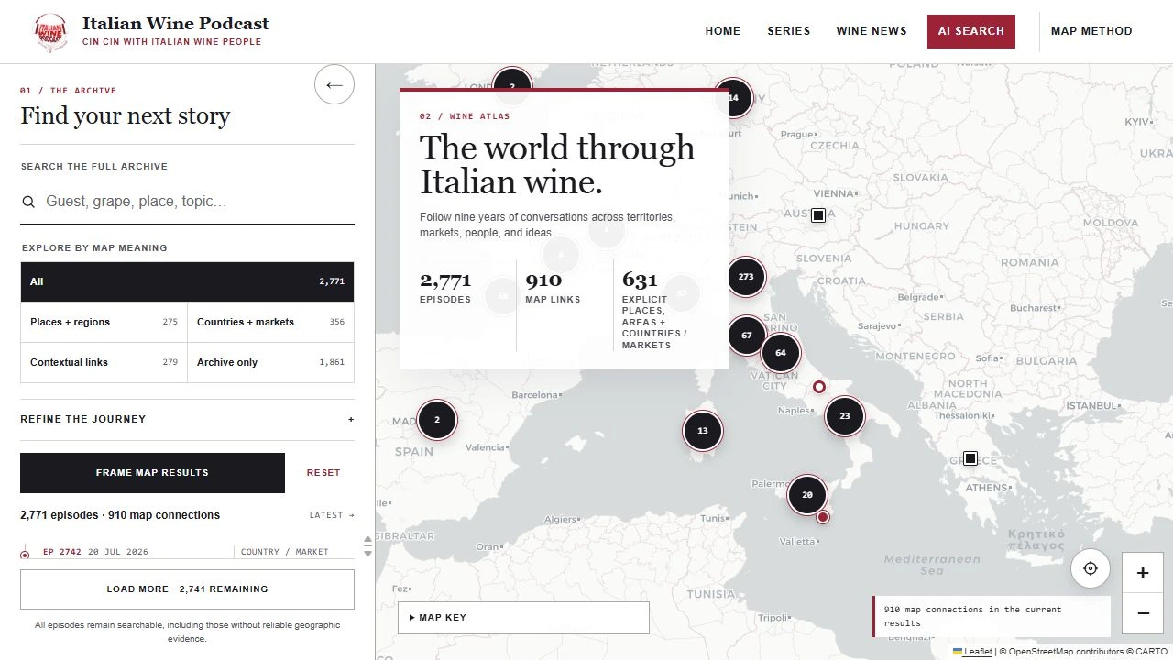
Task: Go to the Home page
Action: click(723, 31)
